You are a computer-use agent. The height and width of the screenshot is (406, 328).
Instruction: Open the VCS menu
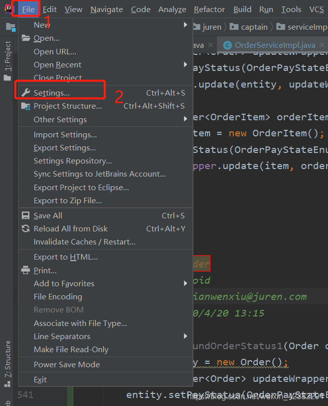[x=316, y=10]
